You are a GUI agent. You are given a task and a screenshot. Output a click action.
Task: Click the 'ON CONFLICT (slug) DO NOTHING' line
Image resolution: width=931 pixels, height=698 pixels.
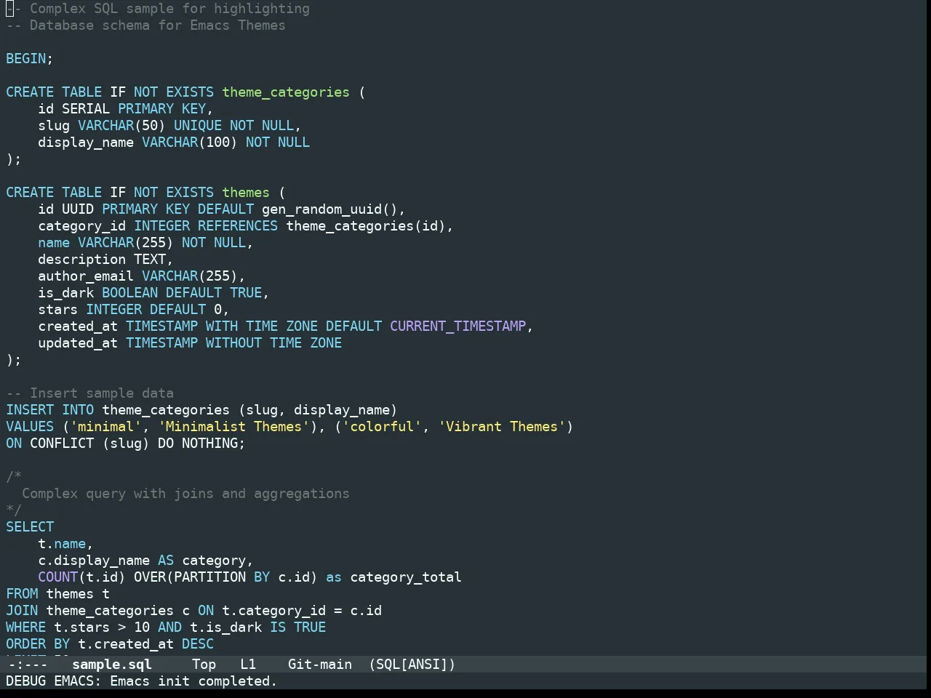click(x=126, y=444)
